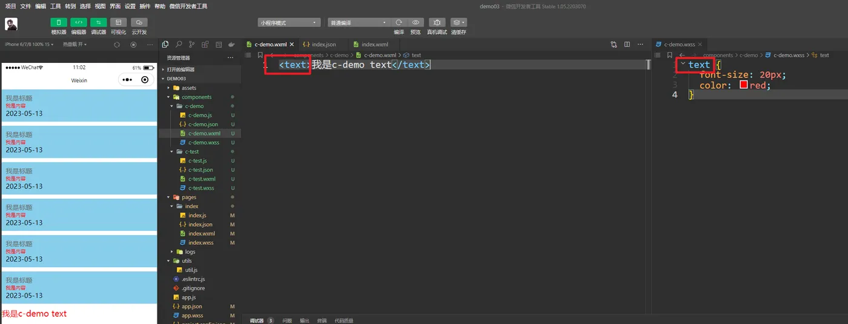The image size is (848, 324).
Task: Click the simulator refresh icon
Action: 117,44
